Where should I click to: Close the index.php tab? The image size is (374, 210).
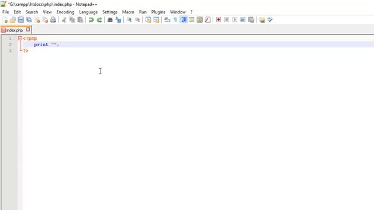pos(28,30)
